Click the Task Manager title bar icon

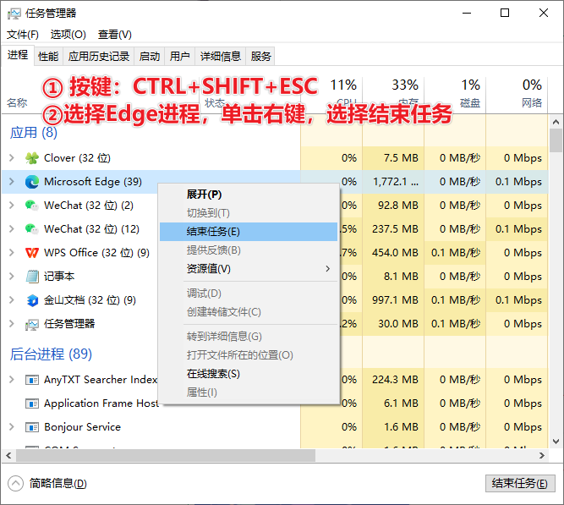point(14,14)
